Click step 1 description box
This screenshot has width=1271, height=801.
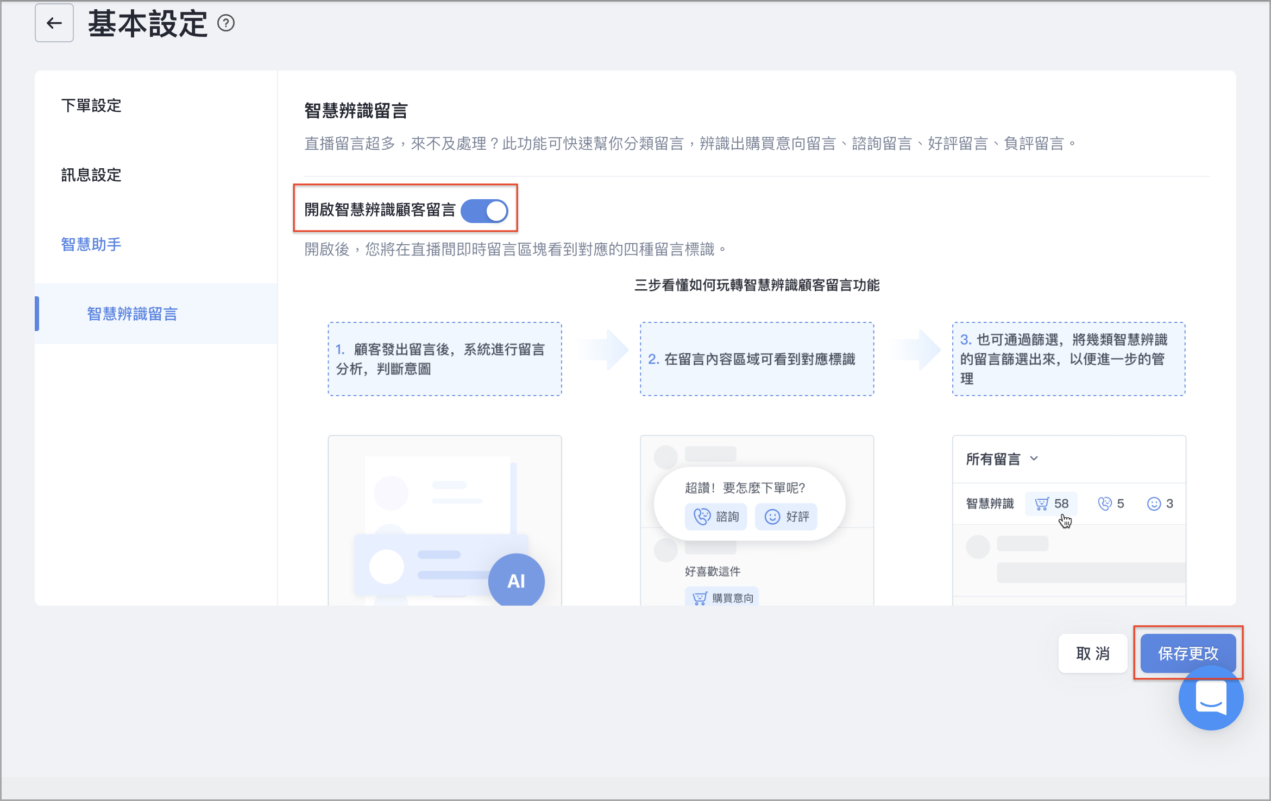tap(445, 359)
